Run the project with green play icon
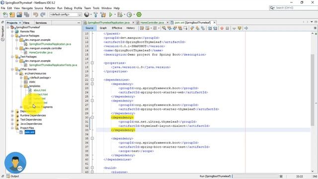The width and height of the screenshot is (318, 179). point(111,14)
